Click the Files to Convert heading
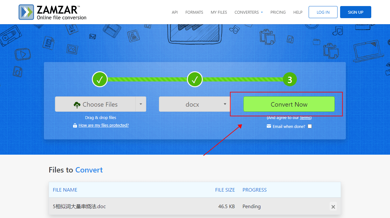 coord(76,170)
